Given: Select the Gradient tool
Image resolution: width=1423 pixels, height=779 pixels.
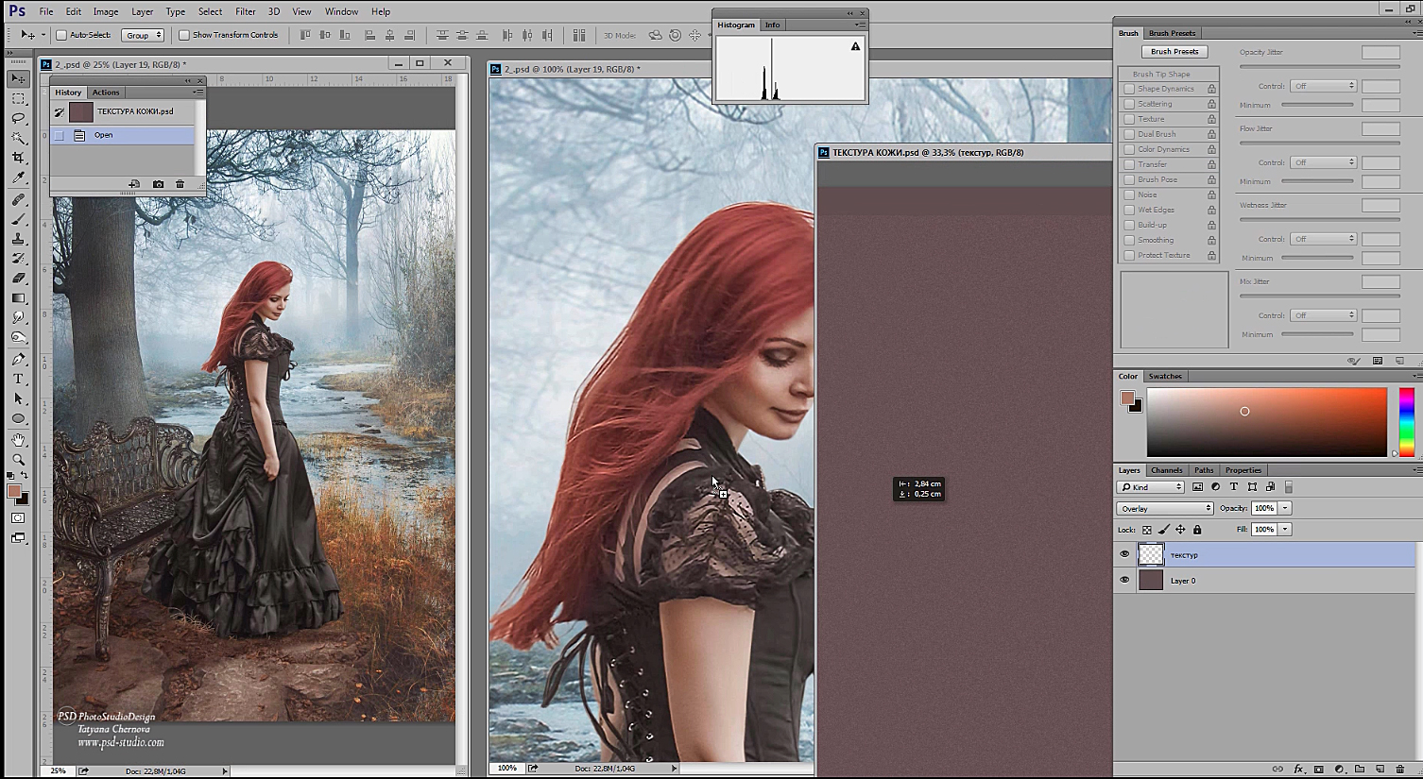Looking at the screenshot, I should (x=18, y=298).
